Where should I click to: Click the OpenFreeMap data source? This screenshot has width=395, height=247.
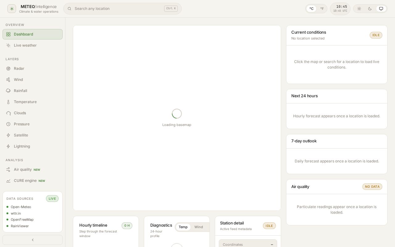(x=20, y=220)
